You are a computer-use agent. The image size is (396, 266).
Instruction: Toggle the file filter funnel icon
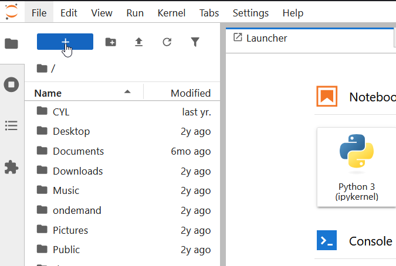pos(195,42)
